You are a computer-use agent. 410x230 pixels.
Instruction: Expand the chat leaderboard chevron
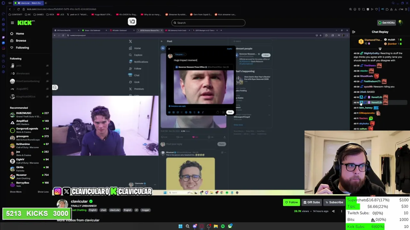pos(380,49)
